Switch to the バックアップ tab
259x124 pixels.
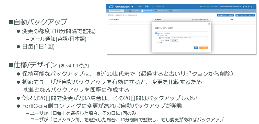tap(147, 11)
